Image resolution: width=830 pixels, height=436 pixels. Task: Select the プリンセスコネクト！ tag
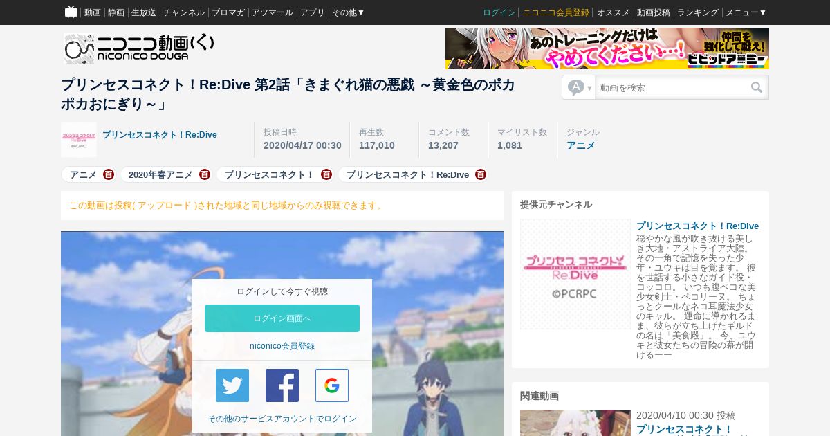[x=270, y=174]
